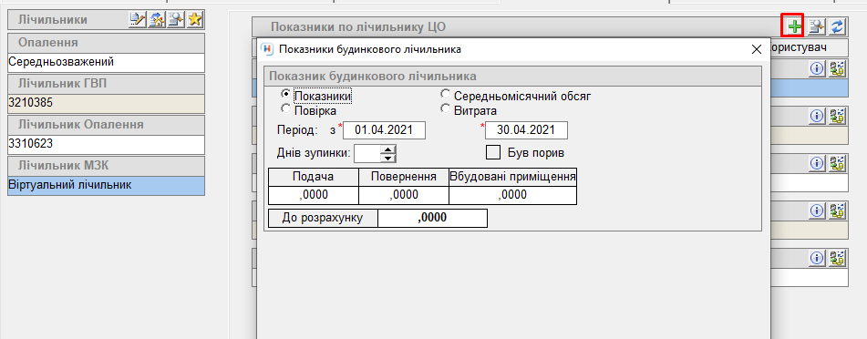Click the Днів зупинки number field

tap(368, 153)
